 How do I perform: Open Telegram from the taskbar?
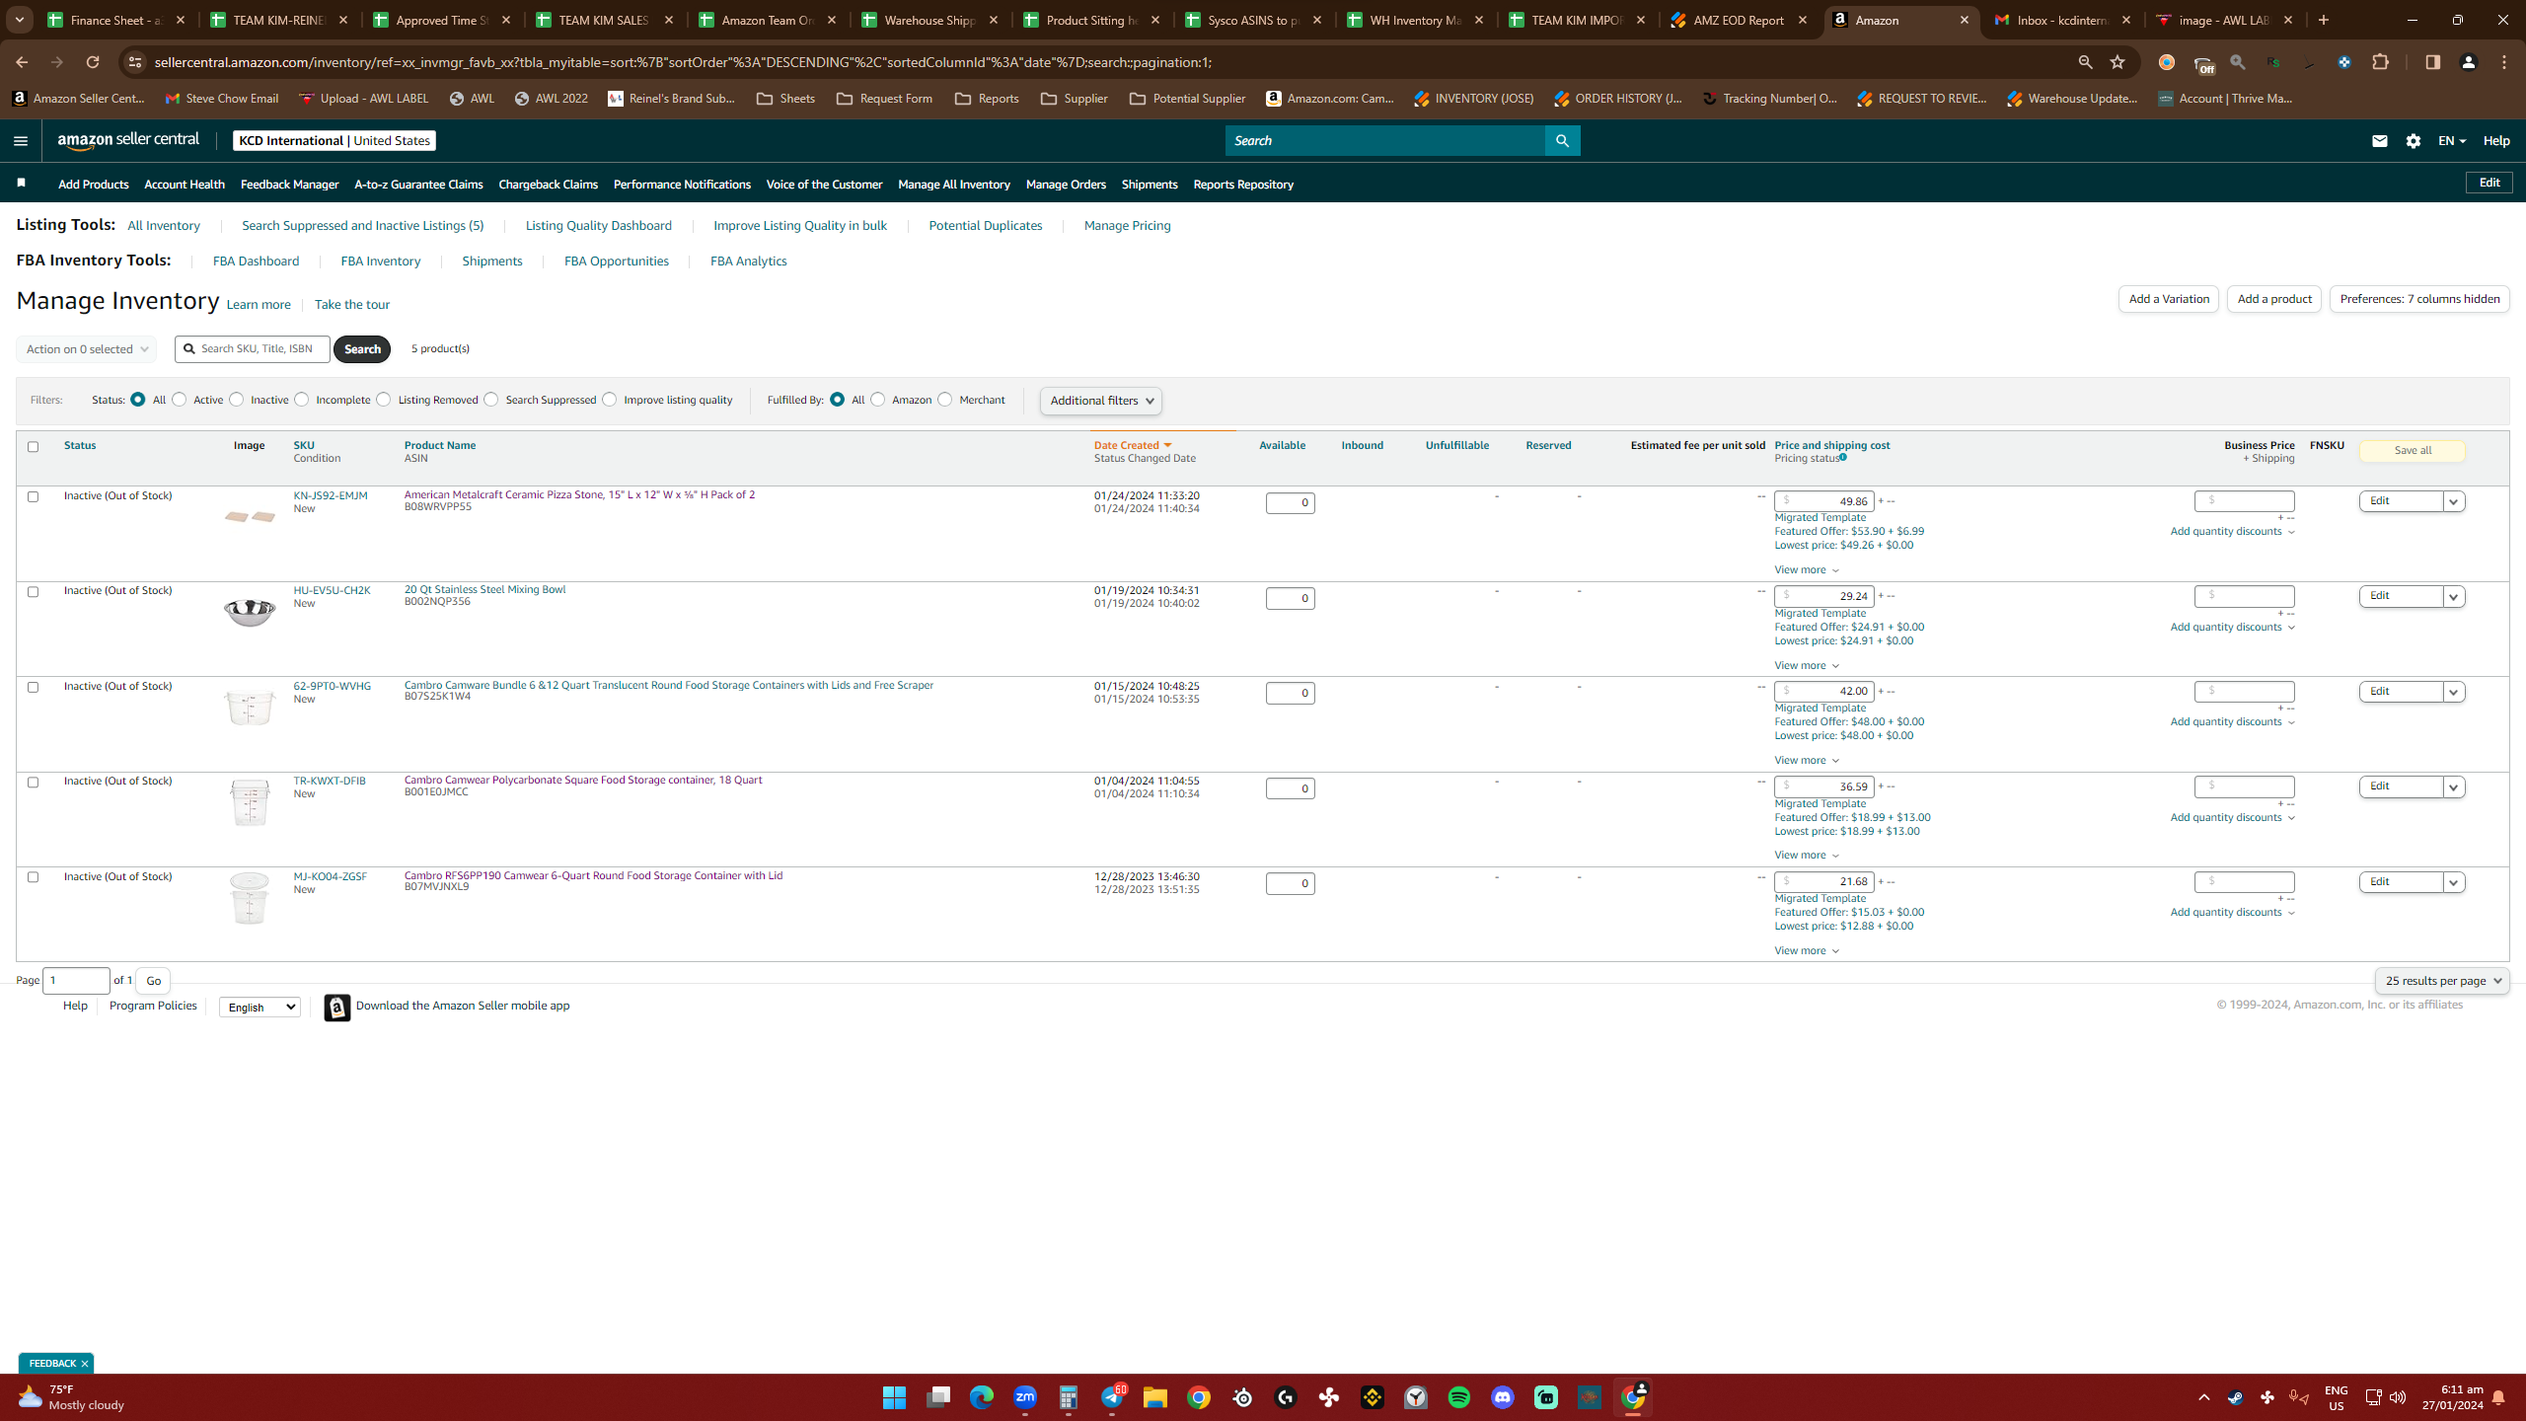point(1112,1397)
